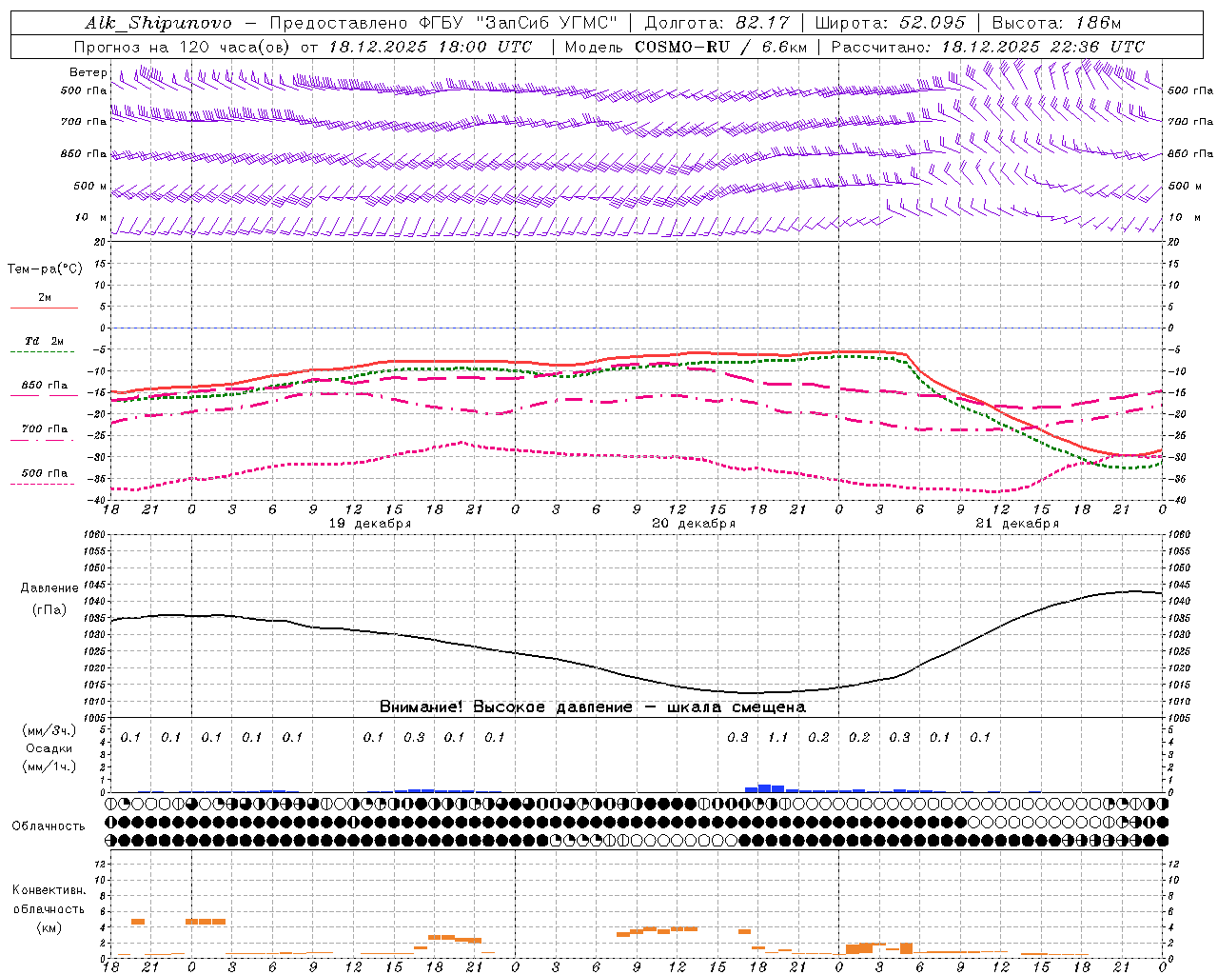Click the (км) convective cloud unit label
The height and width of the screenshot is (975, 1218).
point(49,926)
